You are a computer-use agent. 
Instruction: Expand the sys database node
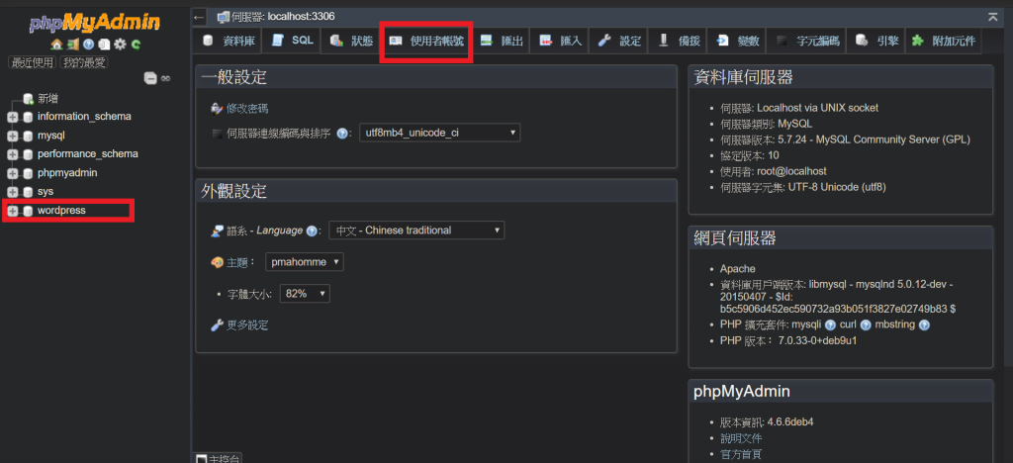pos(12,193)
